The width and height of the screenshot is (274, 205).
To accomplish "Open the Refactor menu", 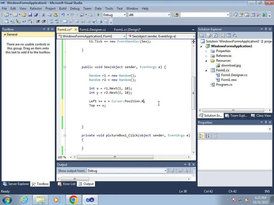I will (x=36, y=8).
